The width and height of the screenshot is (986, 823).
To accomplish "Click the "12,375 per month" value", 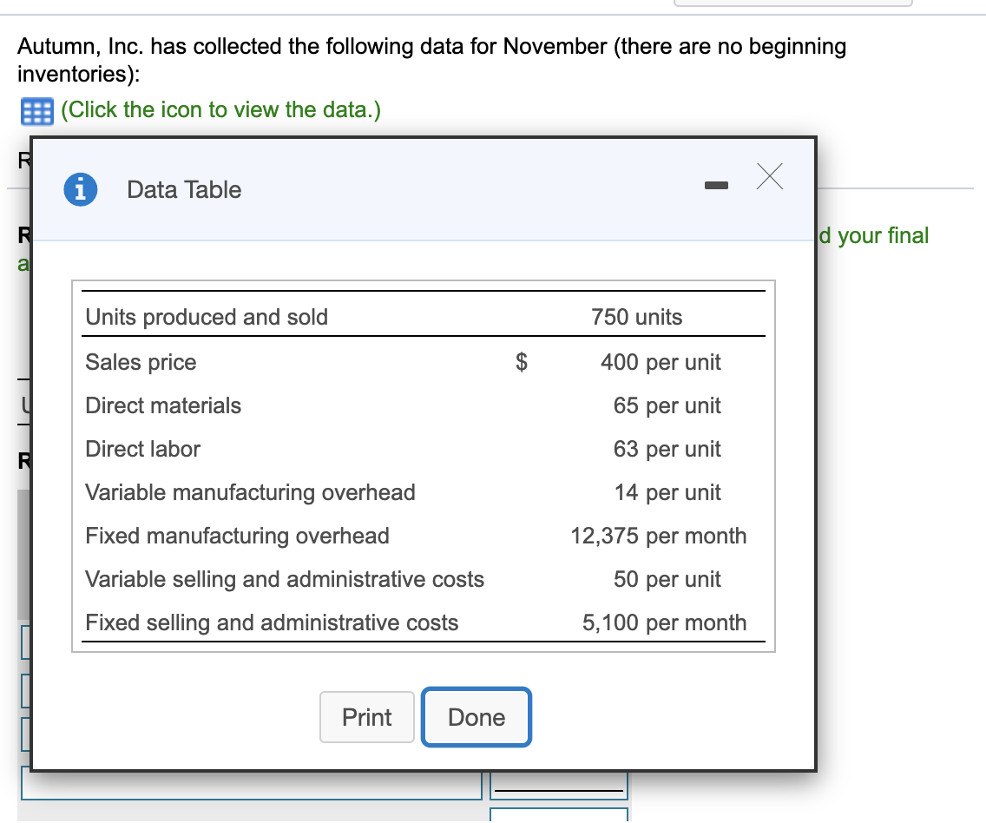I will [658, 536].
